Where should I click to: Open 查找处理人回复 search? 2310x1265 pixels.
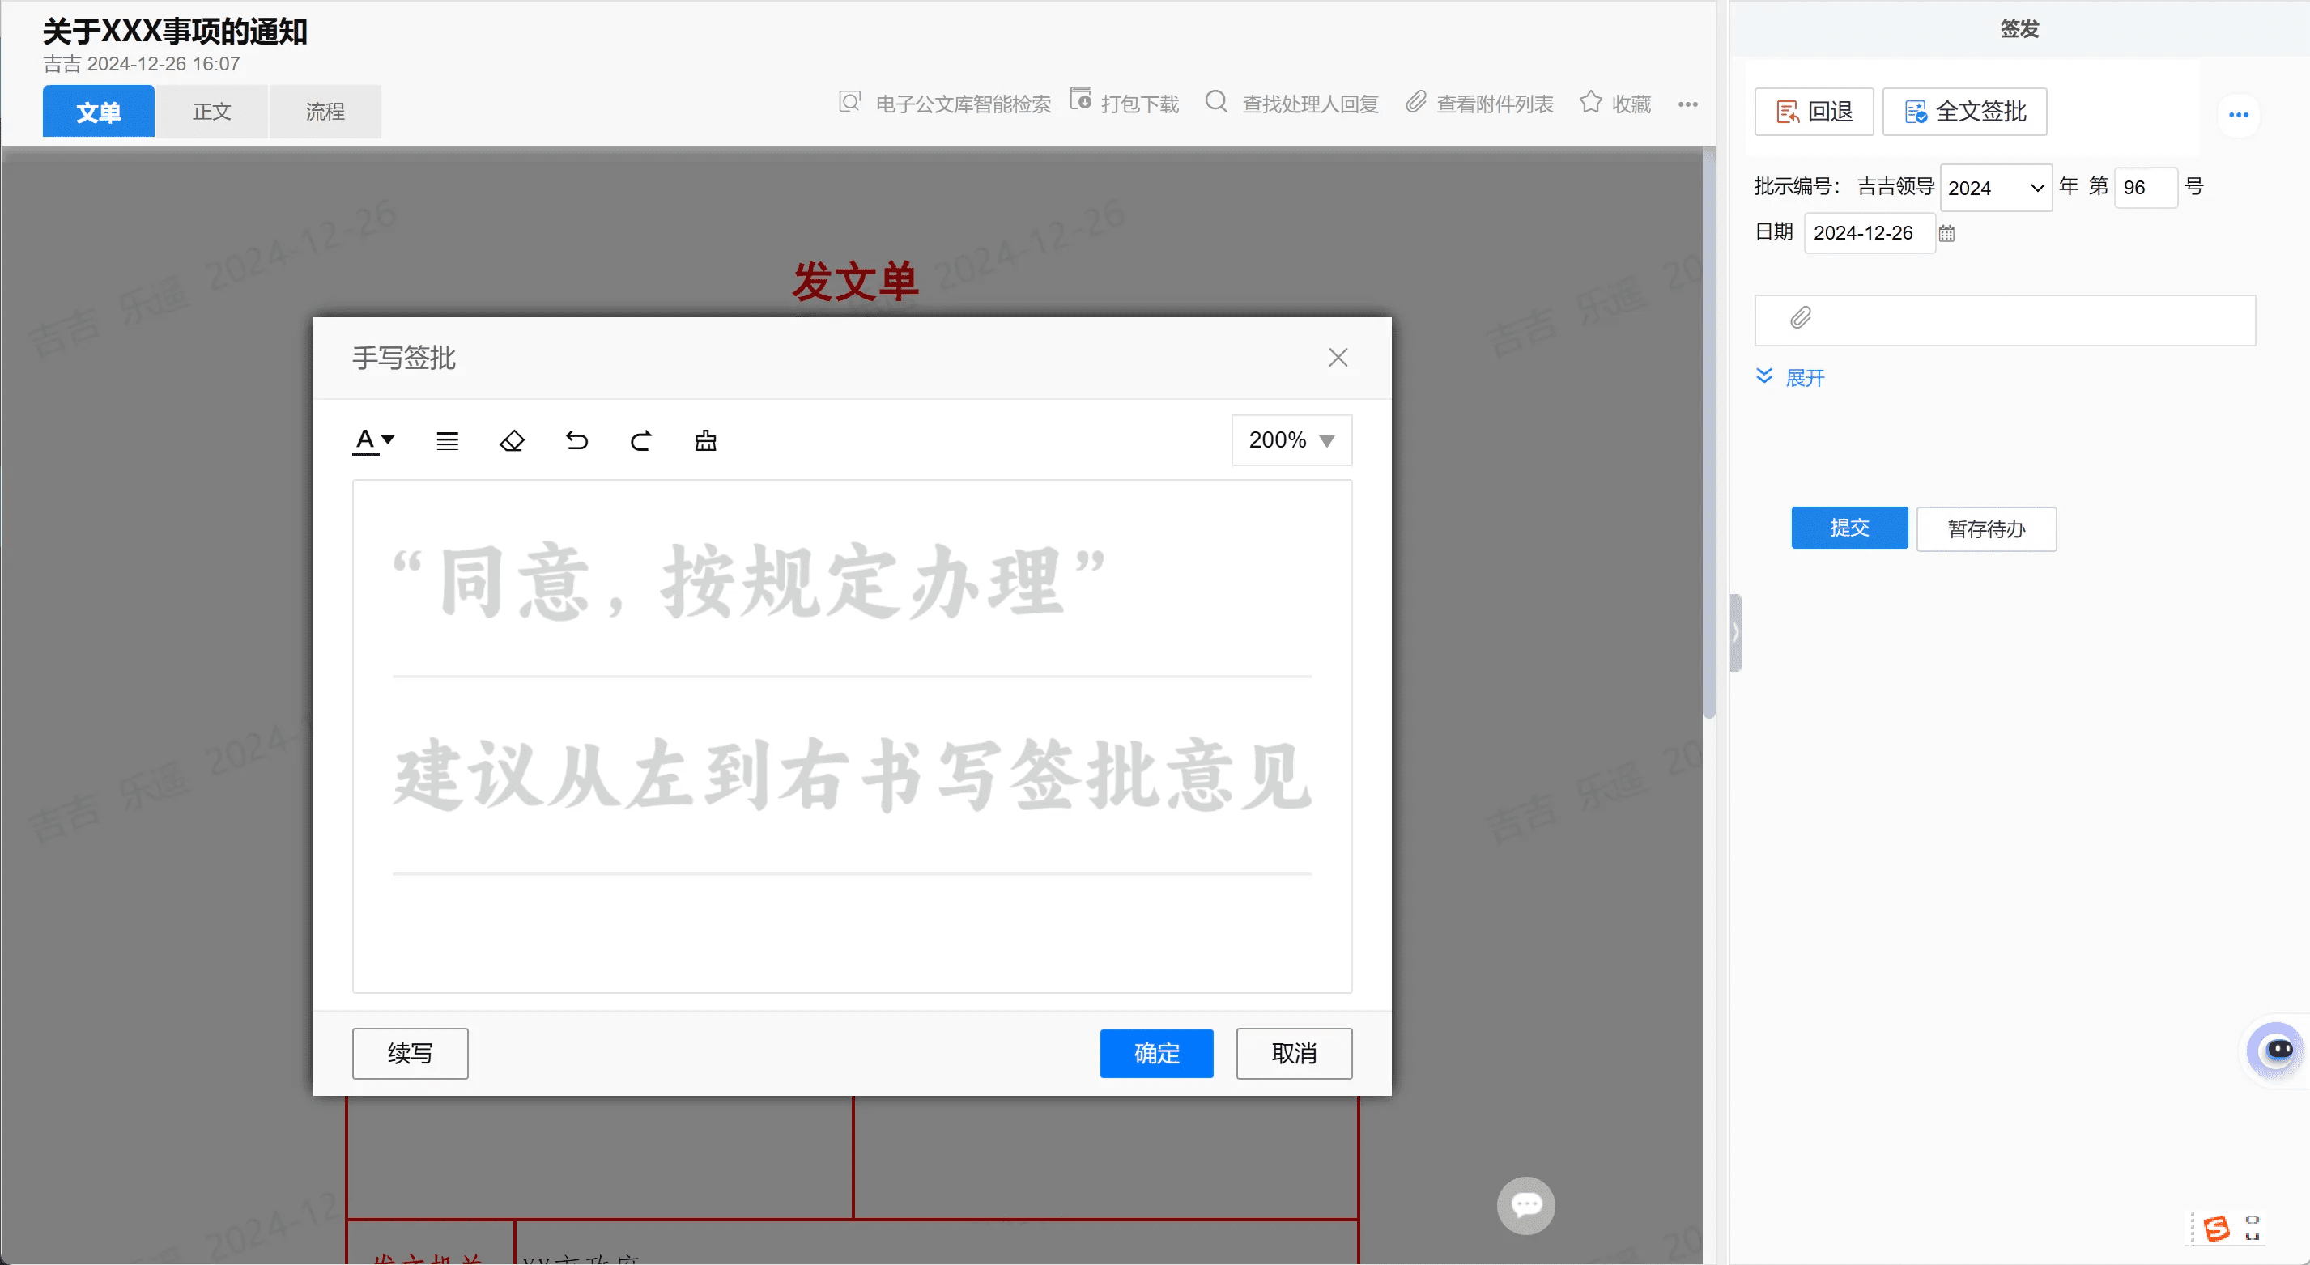click(1291, 103)
